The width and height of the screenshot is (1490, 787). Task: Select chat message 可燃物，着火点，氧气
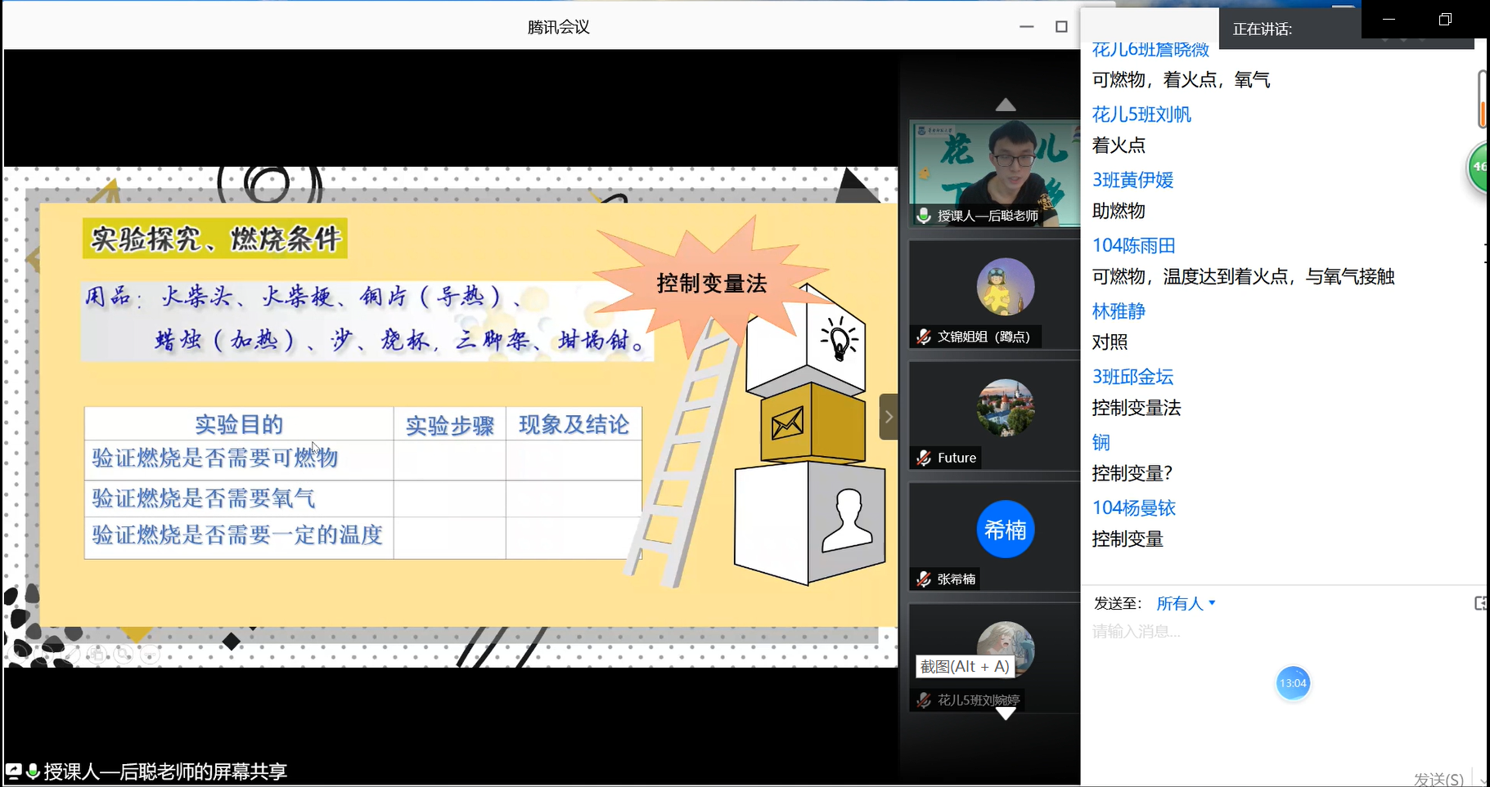(x=1181, y=80)
